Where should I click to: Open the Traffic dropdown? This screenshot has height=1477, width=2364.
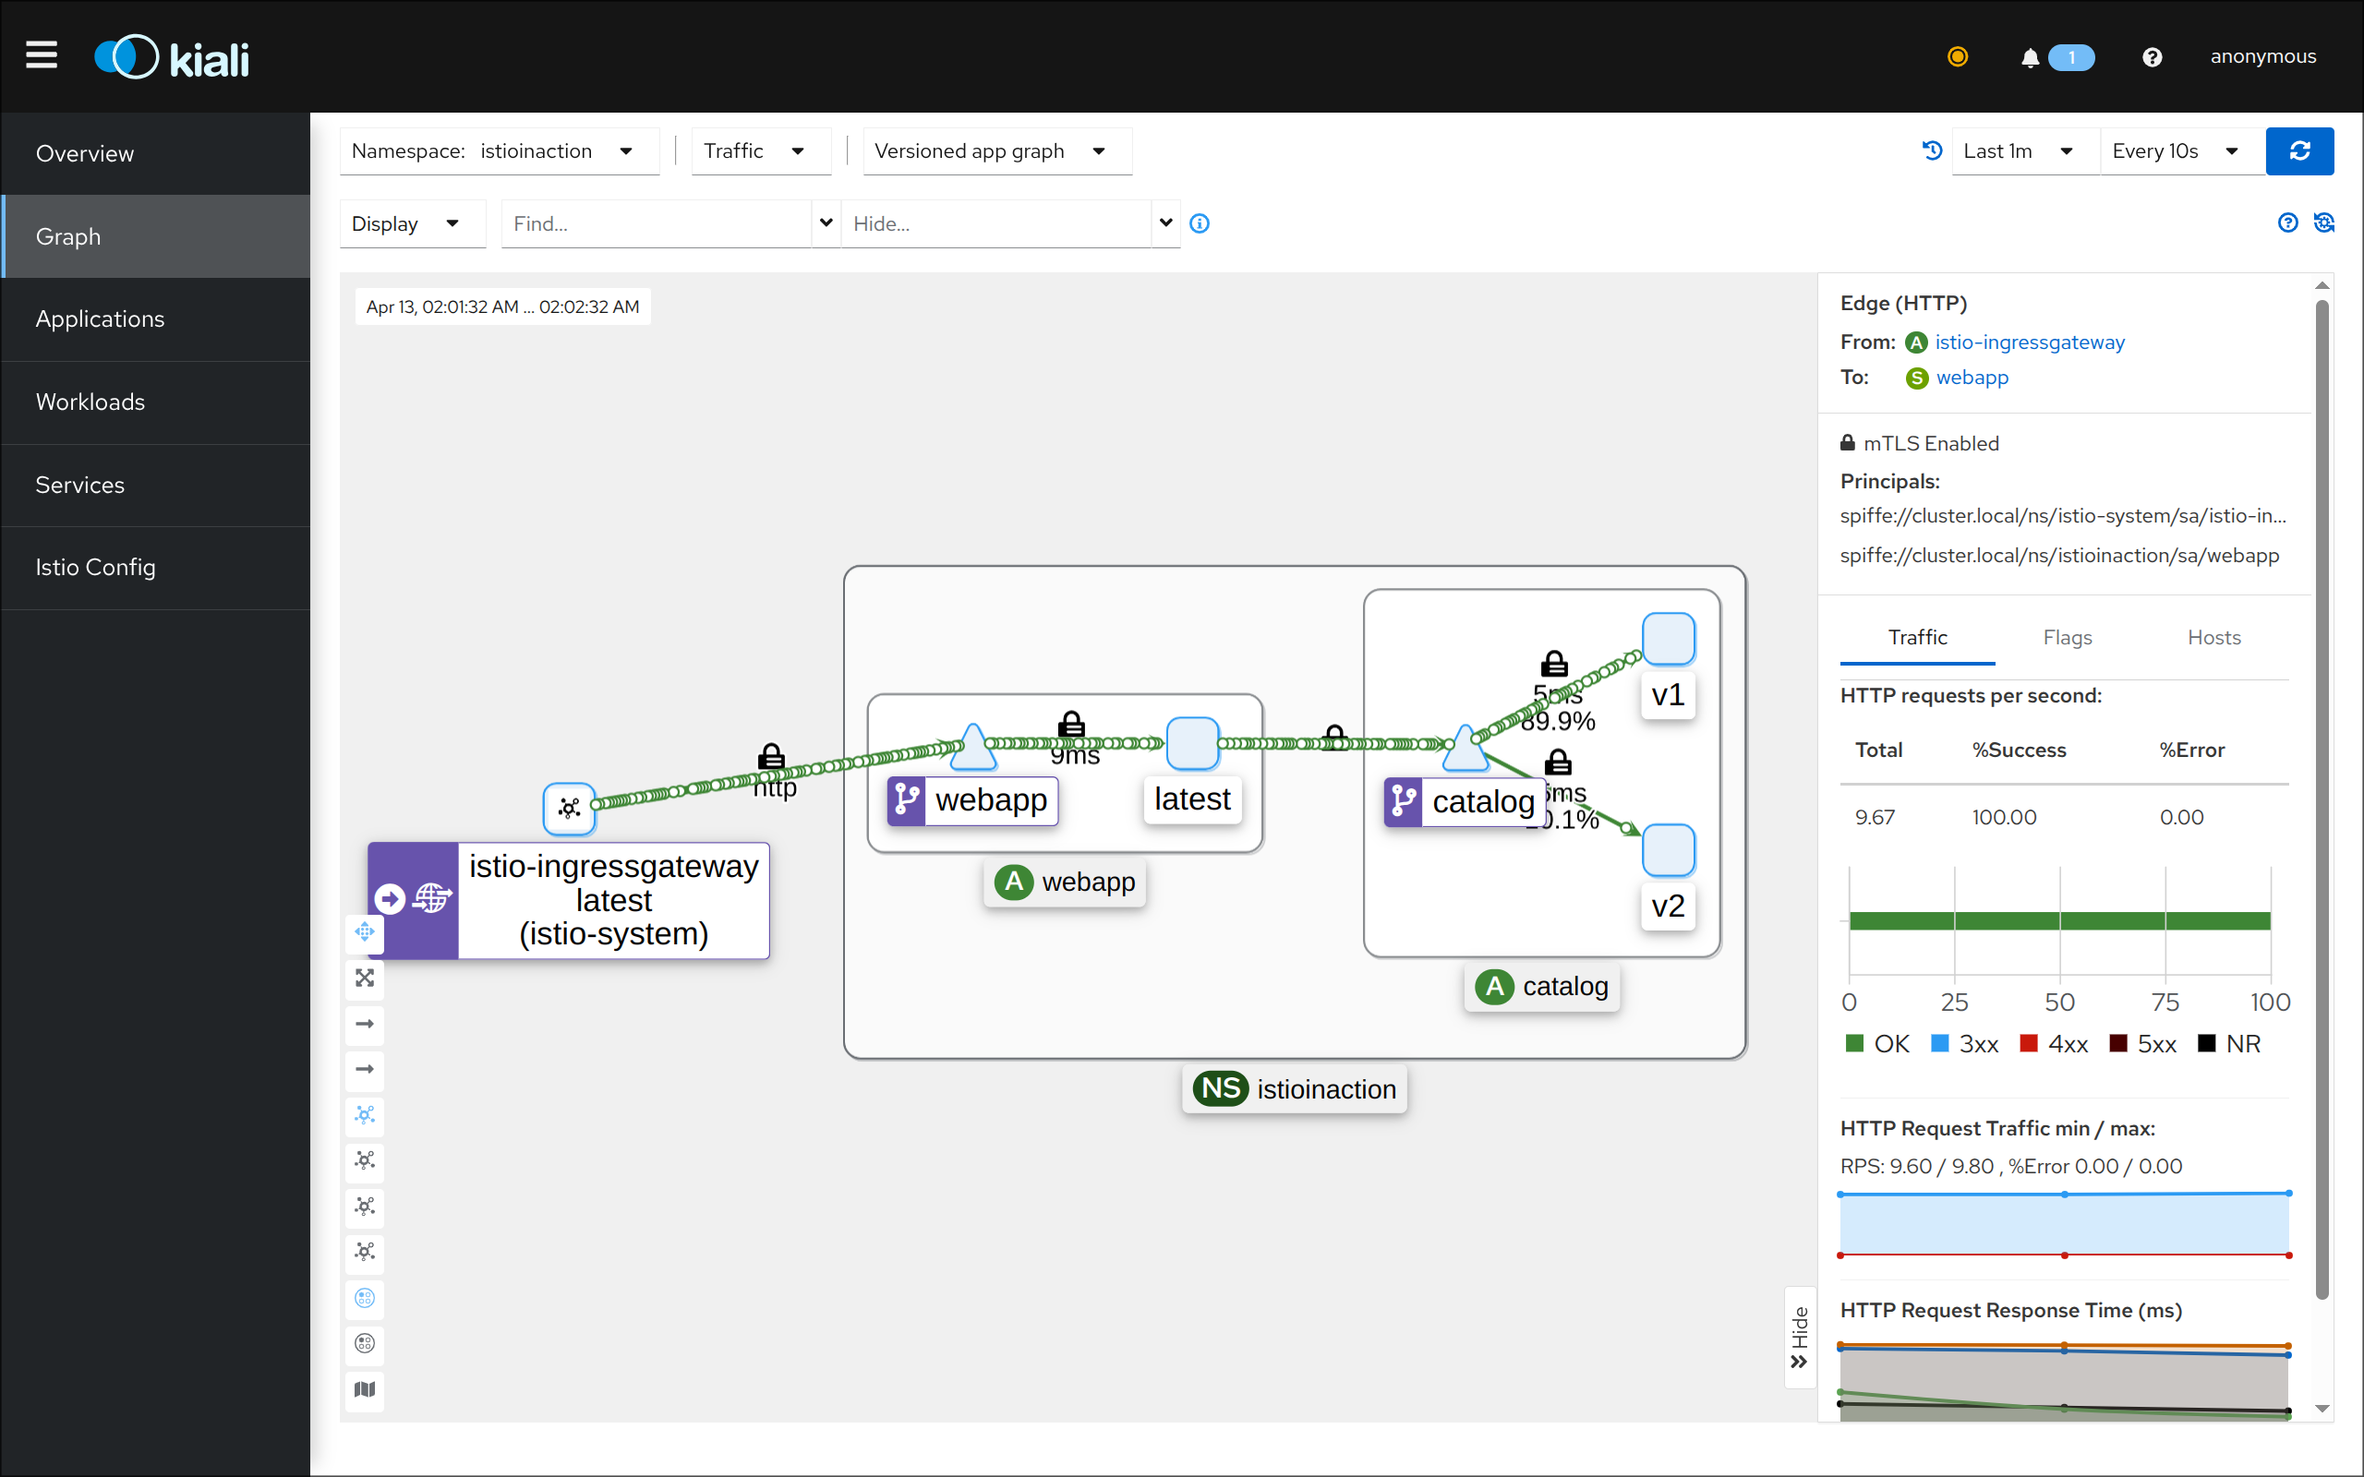[760, 150]
